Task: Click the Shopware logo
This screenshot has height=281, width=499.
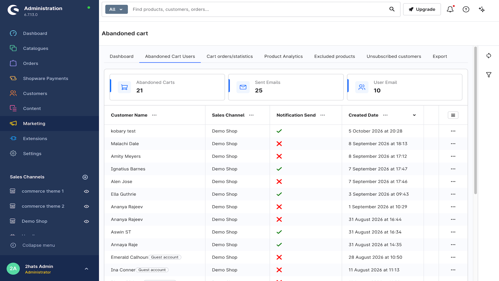Action: 13,10
